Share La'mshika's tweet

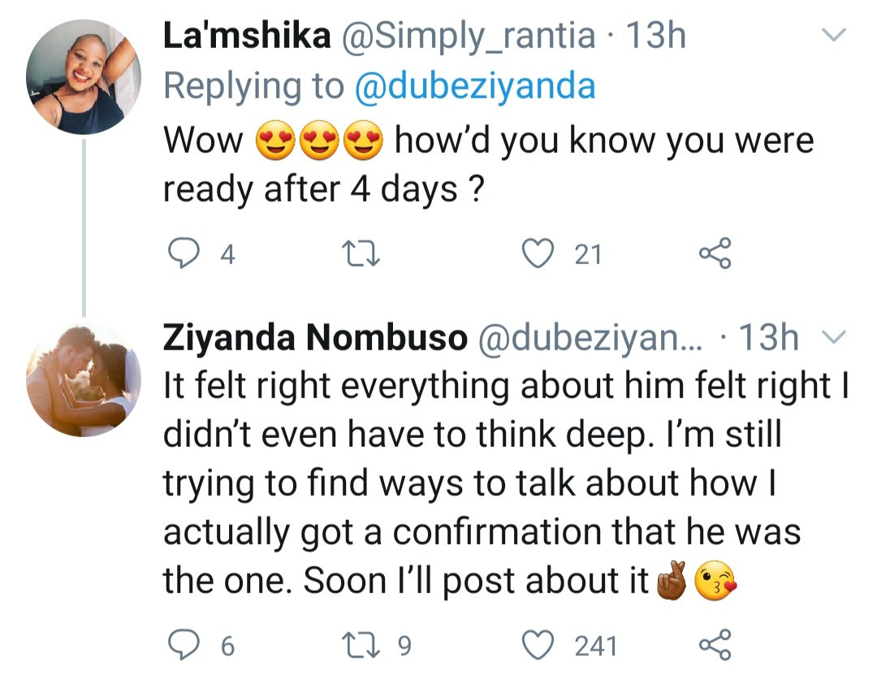[x=715, y=254]
